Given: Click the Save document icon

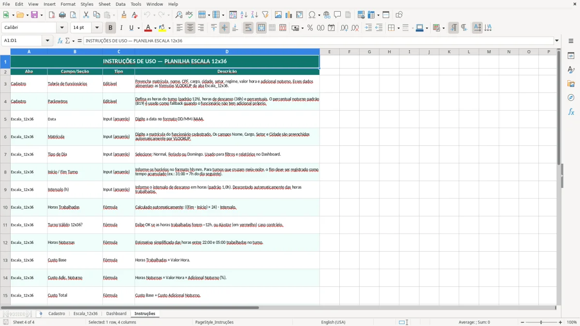Looking at the screenshot, I should (34, 15).
